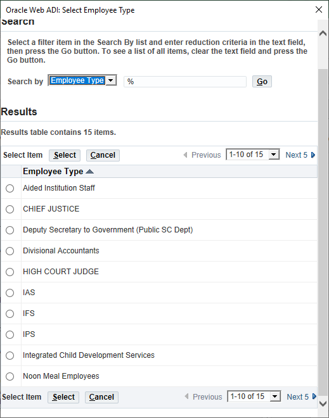Choose the CHIEF JUSTICE radio option

tap(10, 209)
